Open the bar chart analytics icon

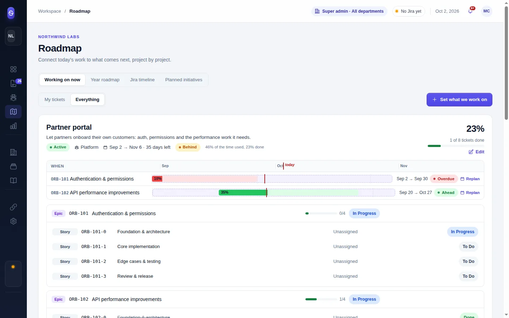[13, 126]
